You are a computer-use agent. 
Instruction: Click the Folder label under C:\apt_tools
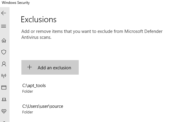pyautogui.click(x=27, y=91)
